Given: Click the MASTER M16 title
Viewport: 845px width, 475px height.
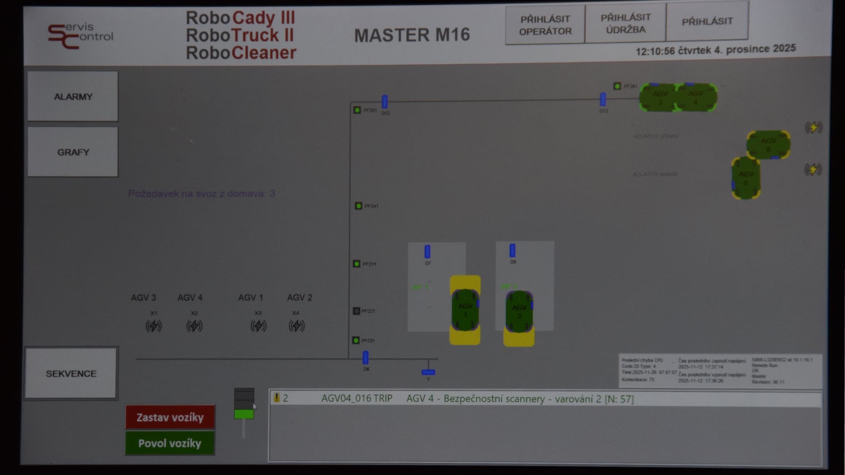Looking at the screenshot, I should point(412,35).
